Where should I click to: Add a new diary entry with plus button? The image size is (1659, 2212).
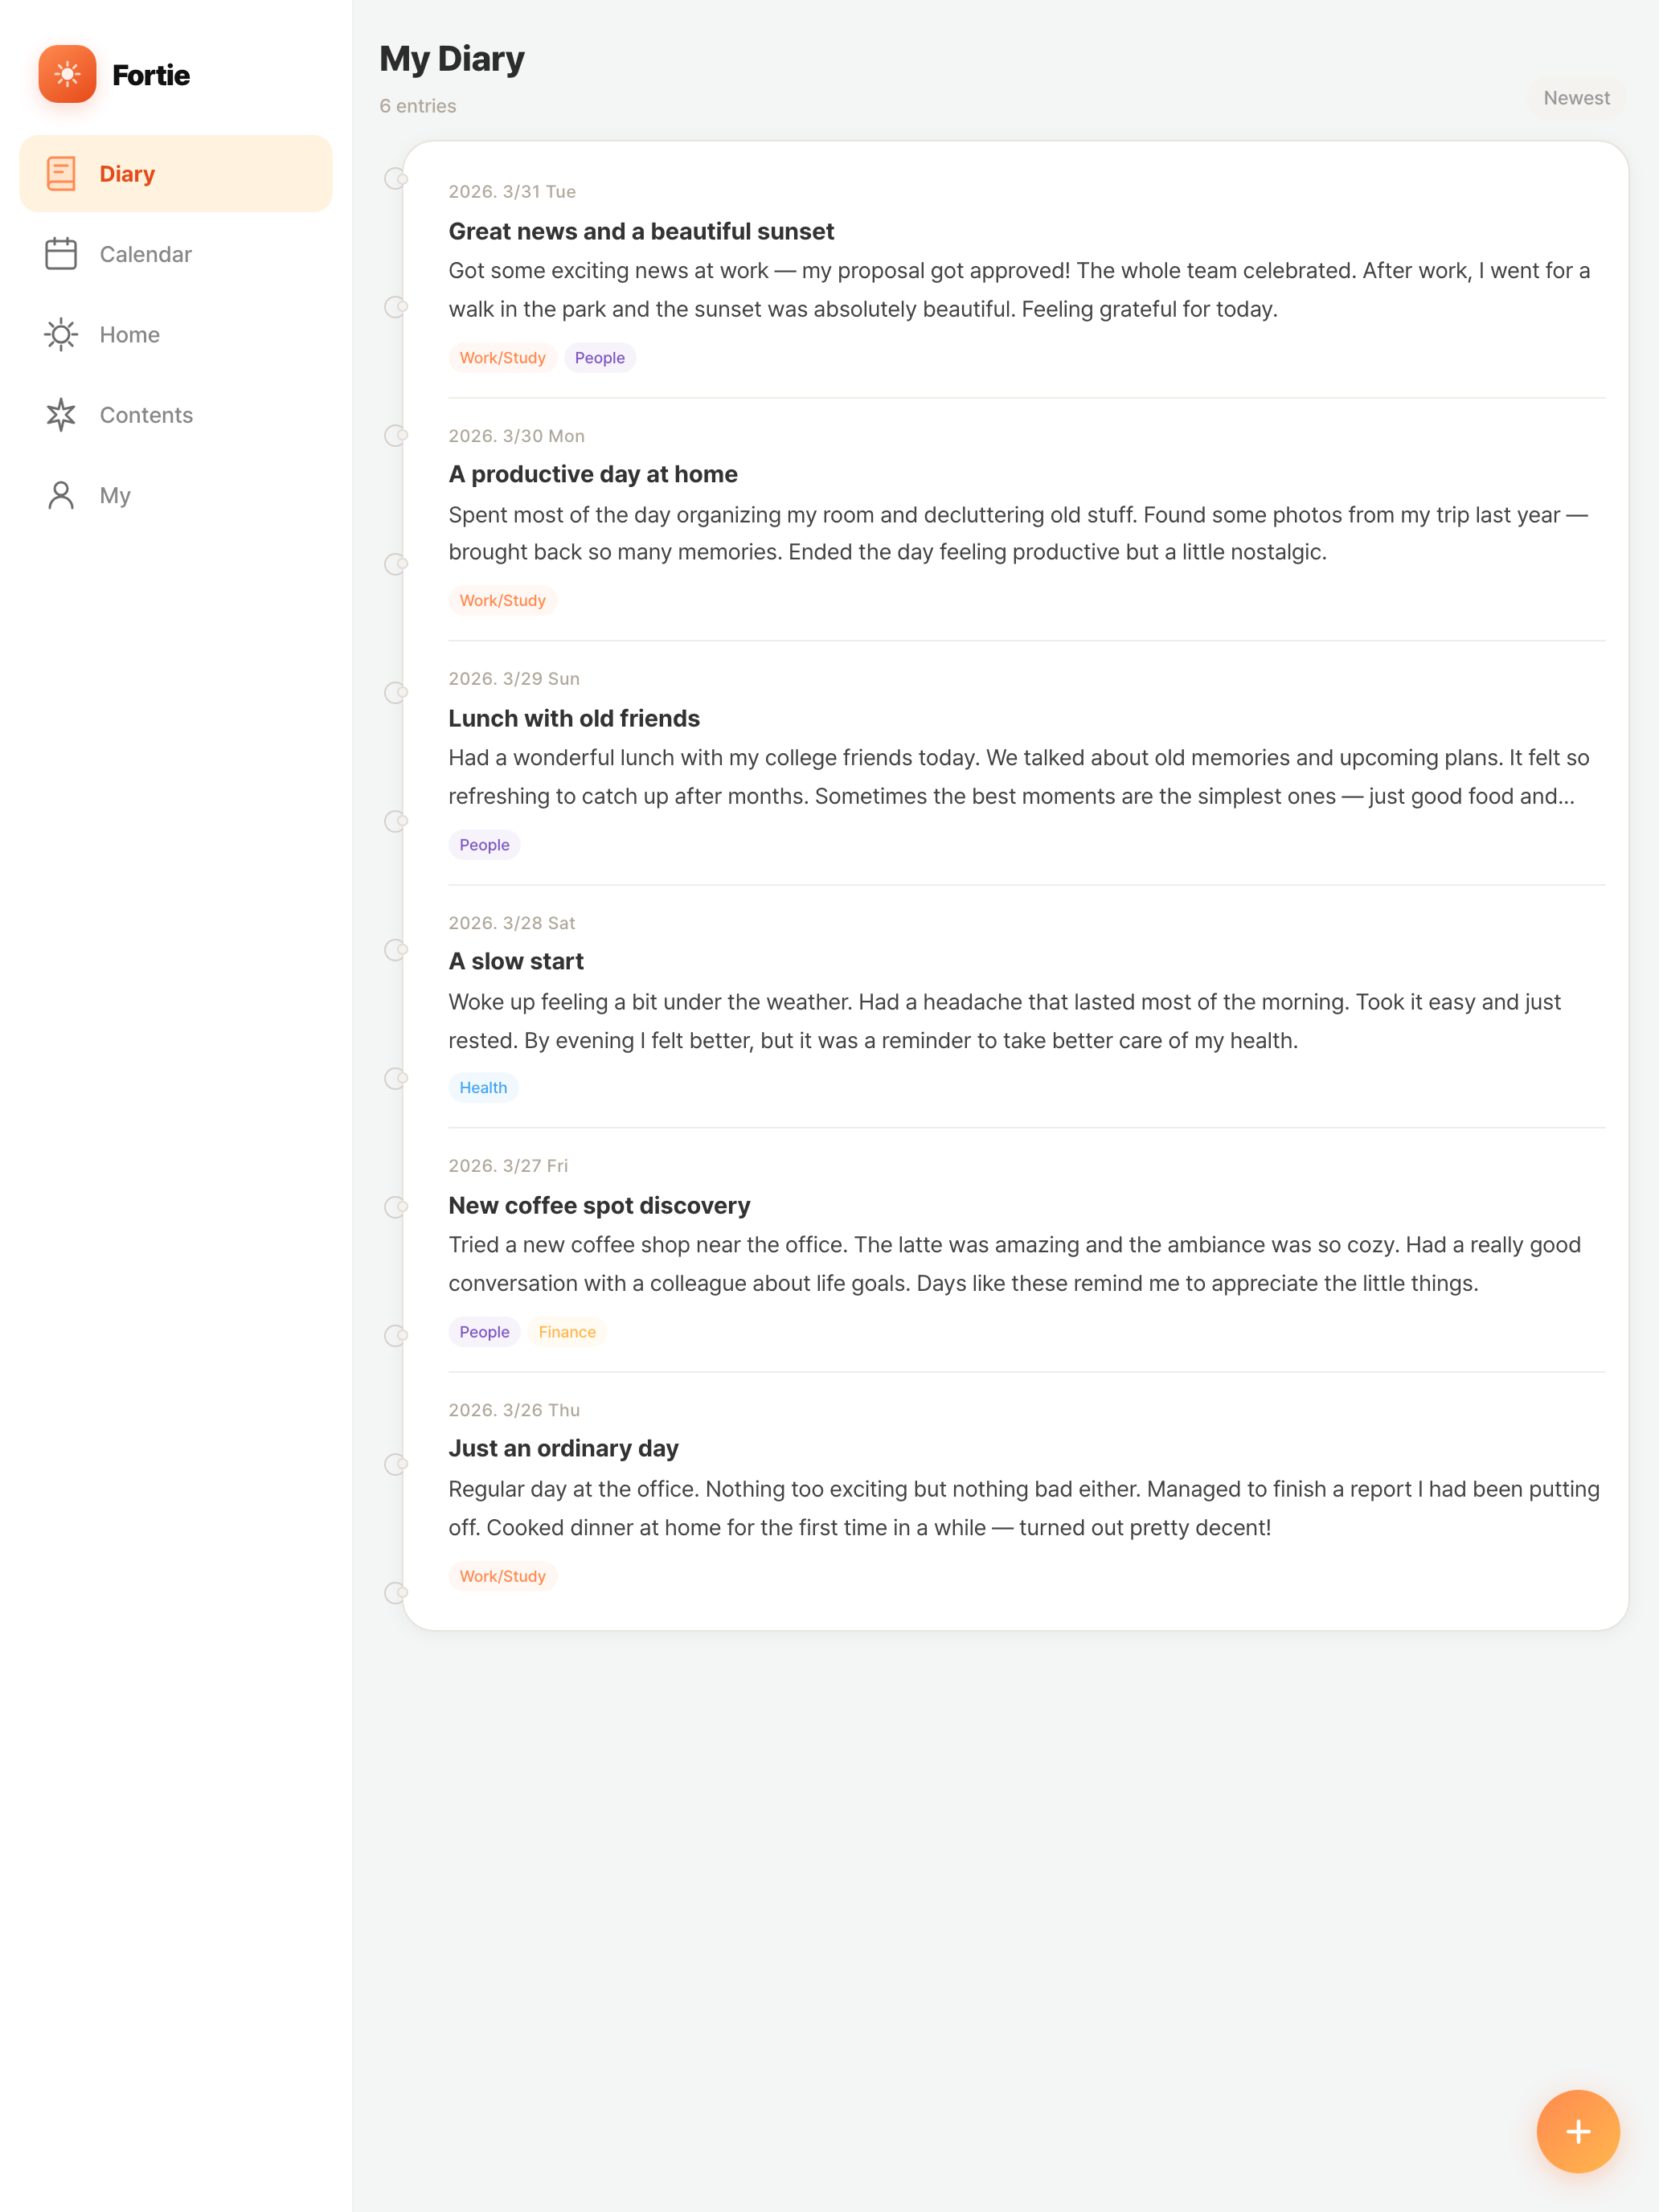tap(1578, 2131)
